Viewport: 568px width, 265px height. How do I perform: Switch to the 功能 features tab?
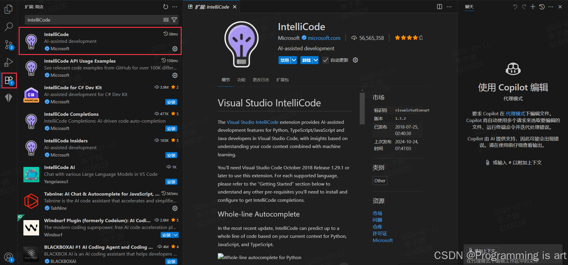tap(241, 80)
